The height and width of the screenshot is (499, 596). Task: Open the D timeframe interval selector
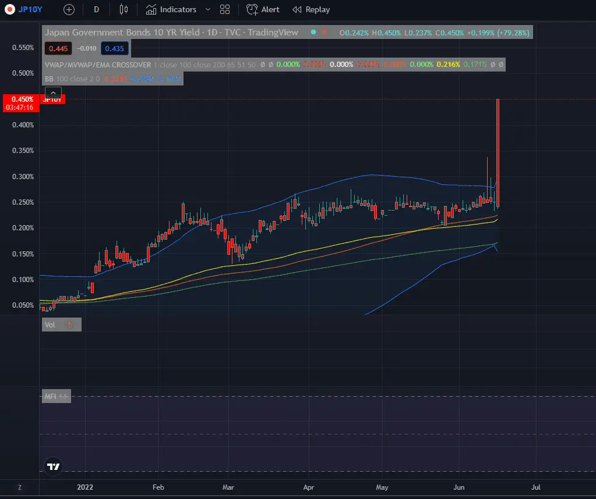click(x=96, y=9)
